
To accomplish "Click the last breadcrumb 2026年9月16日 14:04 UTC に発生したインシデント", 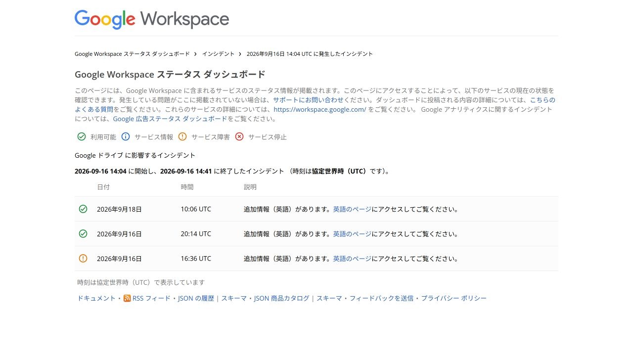I will point(310,53).
